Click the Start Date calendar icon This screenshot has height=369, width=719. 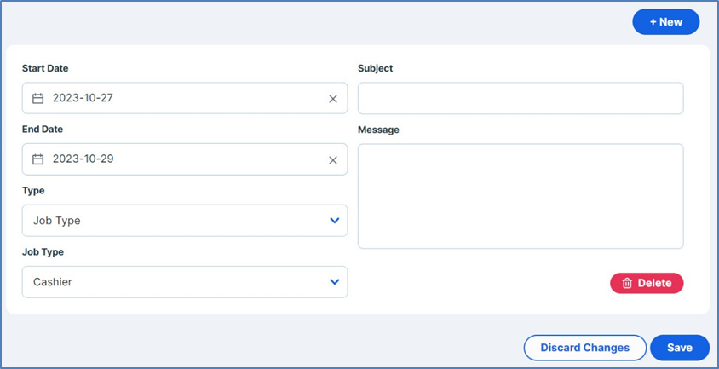(x=37, y=98)
